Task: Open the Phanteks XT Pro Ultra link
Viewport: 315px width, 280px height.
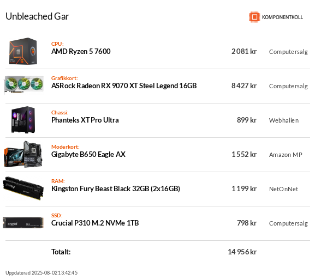Action: click(x=85, y=120)
